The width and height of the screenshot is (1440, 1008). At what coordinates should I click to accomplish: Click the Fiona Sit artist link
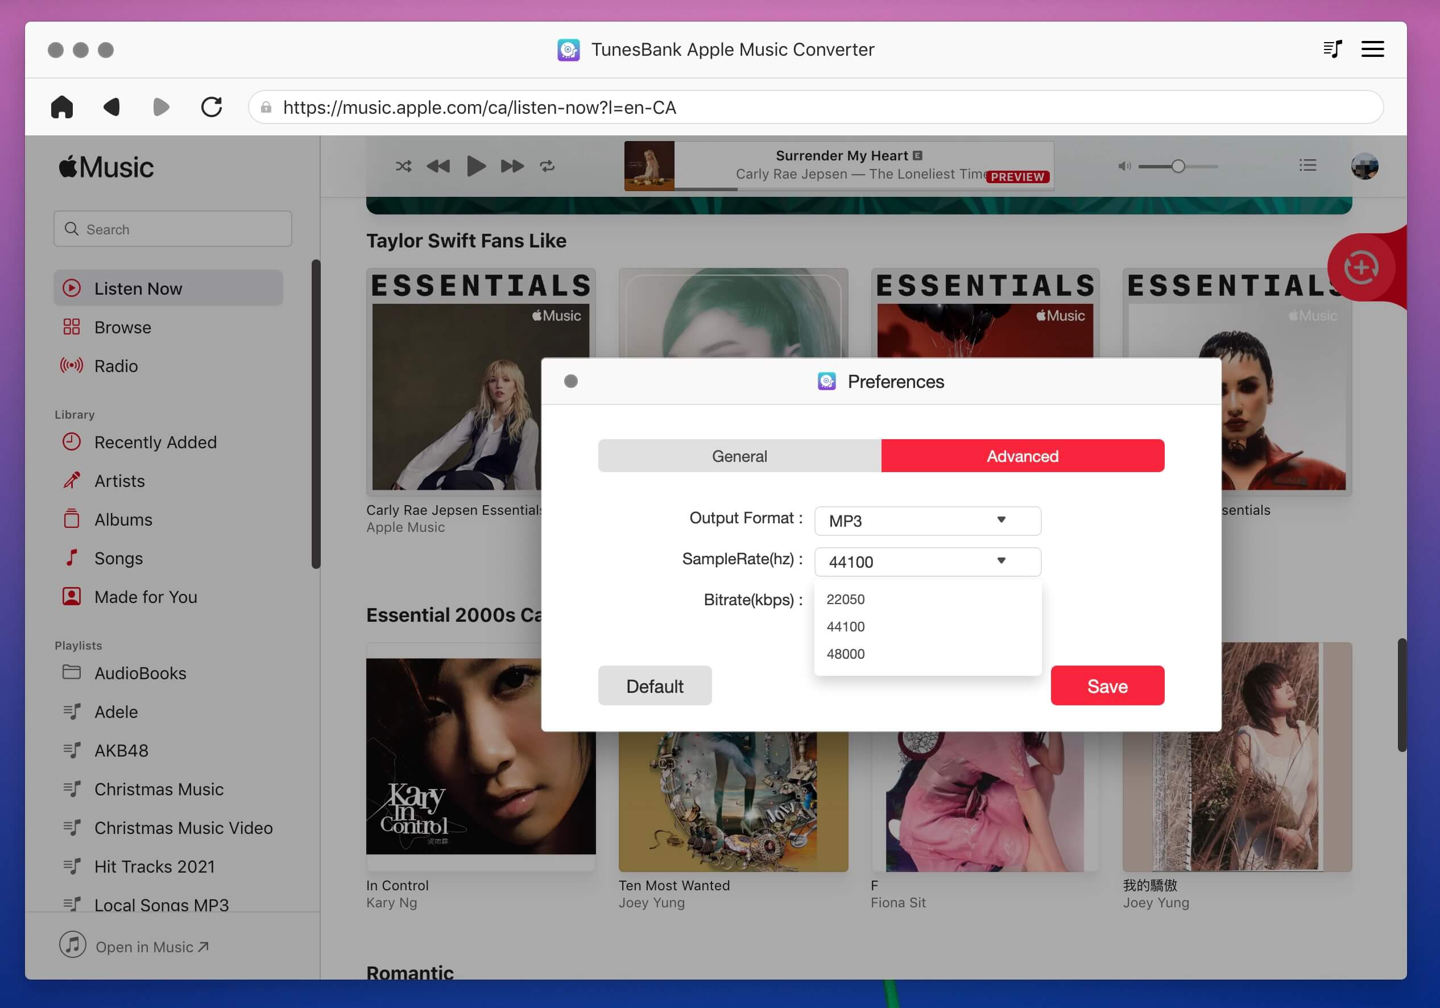[x=898, y=903]
